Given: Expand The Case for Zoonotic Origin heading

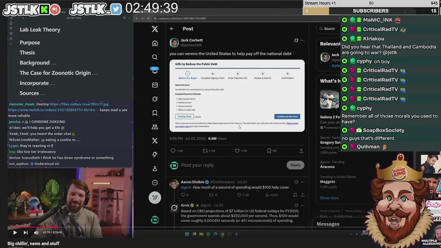Looking at the screenshot, I should point(18,73).
